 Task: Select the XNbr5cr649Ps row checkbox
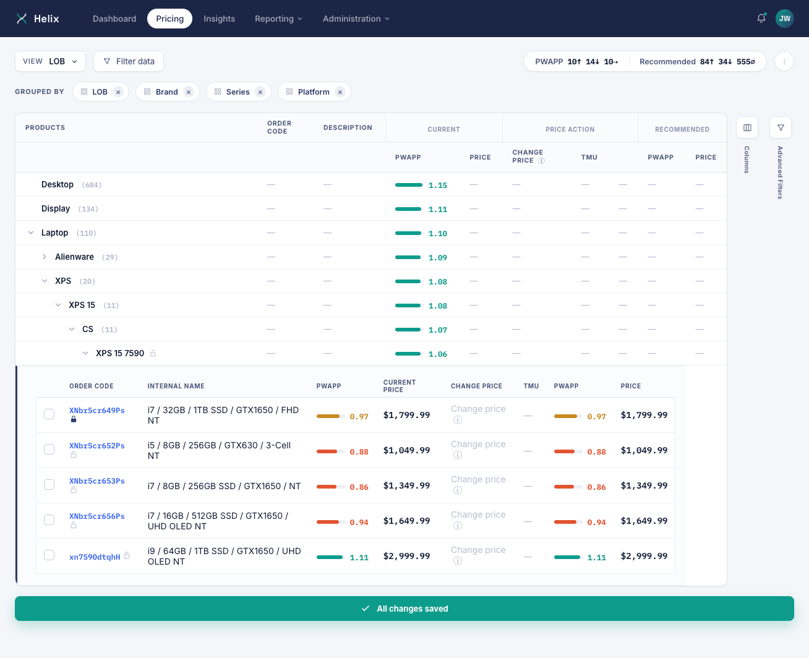tap(49, 414)
